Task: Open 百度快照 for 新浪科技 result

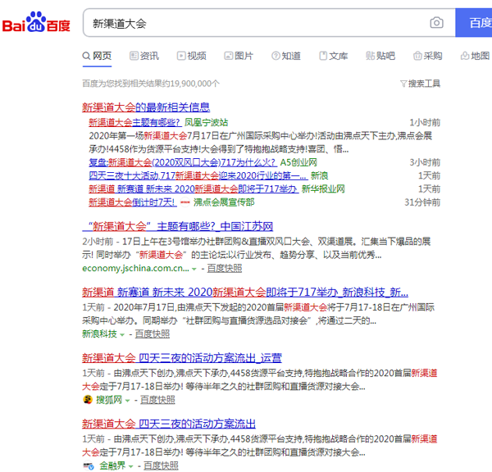Action: coord(153,334)
